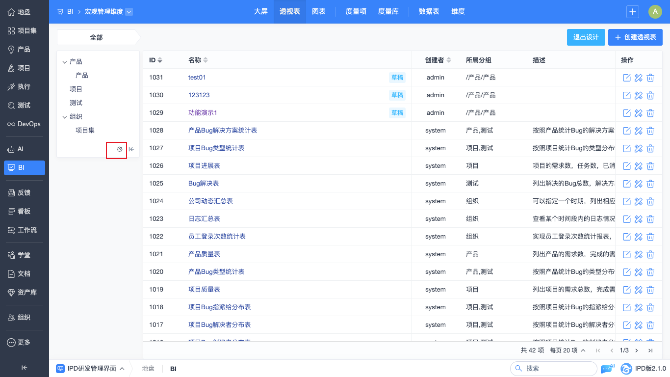The image size is (670, 377).
Task: Collapse the left sidebar menu
Action: [x=24, y=368]
